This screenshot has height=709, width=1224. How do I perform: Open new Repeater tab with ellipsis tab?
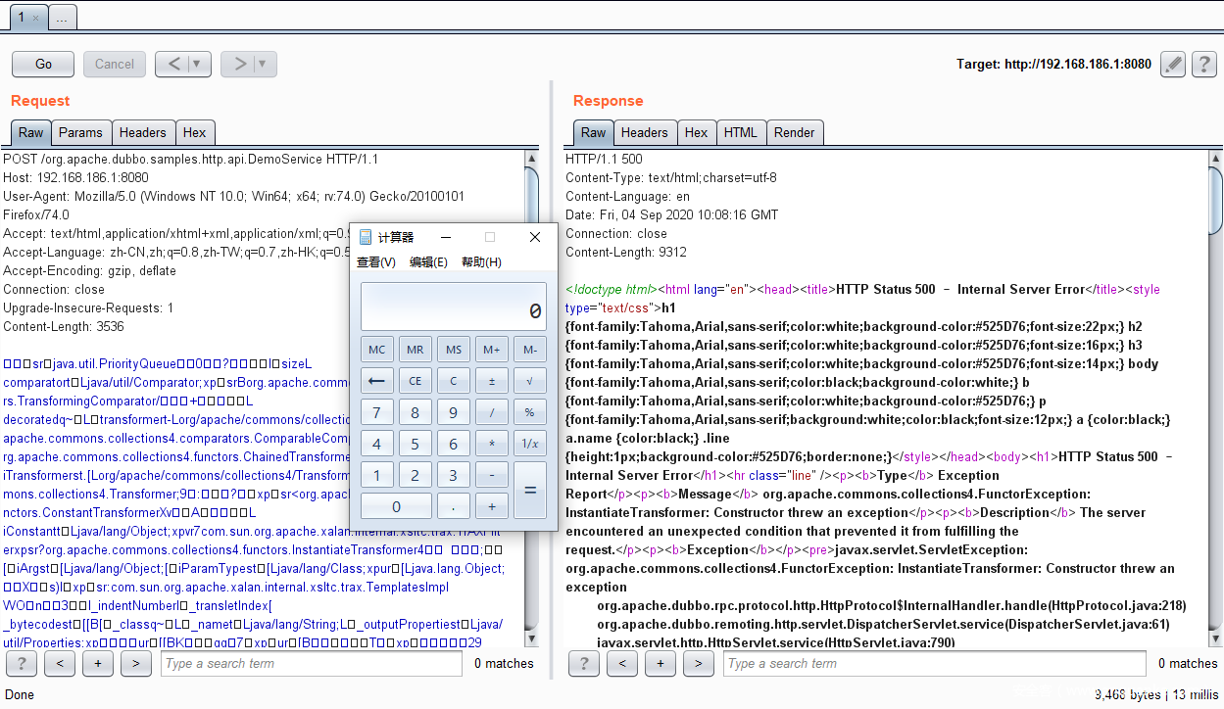click(x=62, y=18)
